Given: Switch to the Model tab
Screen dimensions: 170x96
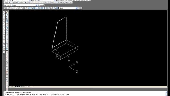Looking at the screenshot, I should pos(18,87).
